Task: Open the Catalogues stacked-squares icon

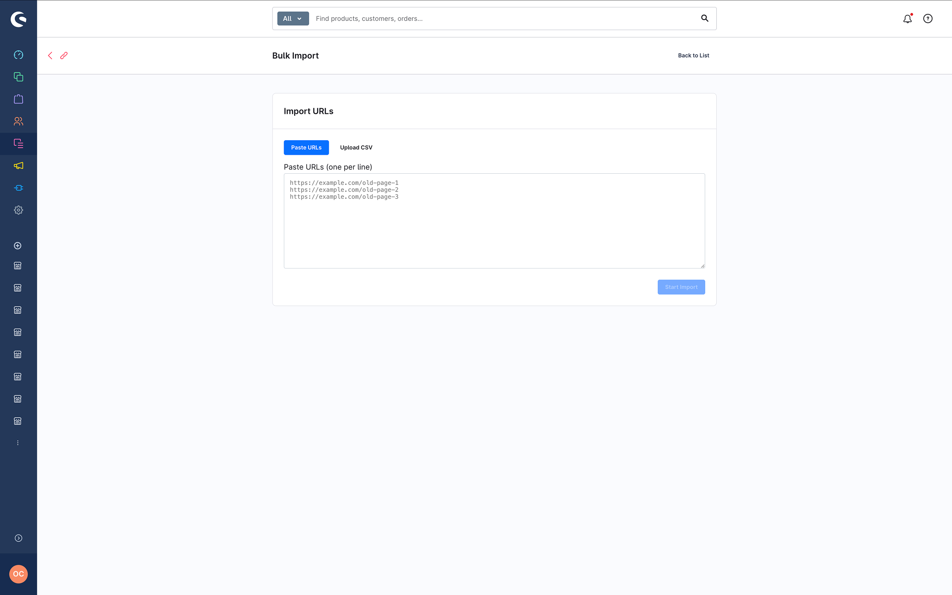Action: pos(19,77)
